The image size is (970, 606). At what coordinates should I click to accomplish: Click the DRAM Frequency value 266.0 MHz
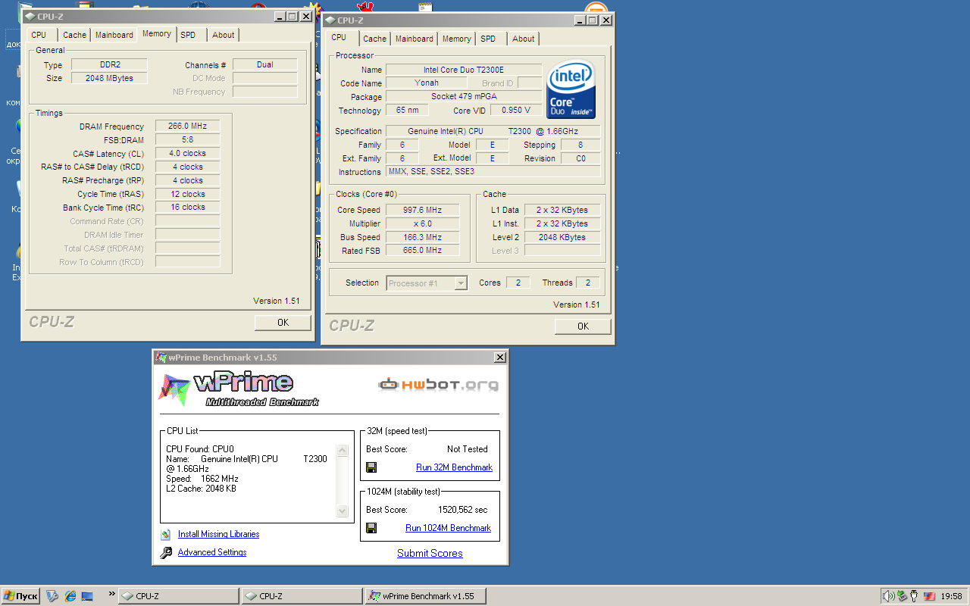pos(188,127)
